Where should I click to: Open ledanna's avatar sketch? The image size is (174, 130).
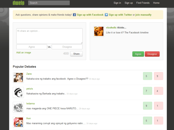18,107
